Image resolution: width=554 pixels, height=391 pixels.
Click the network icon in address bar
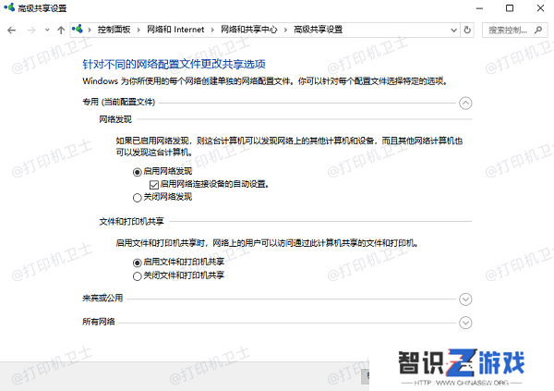[78, 30]
